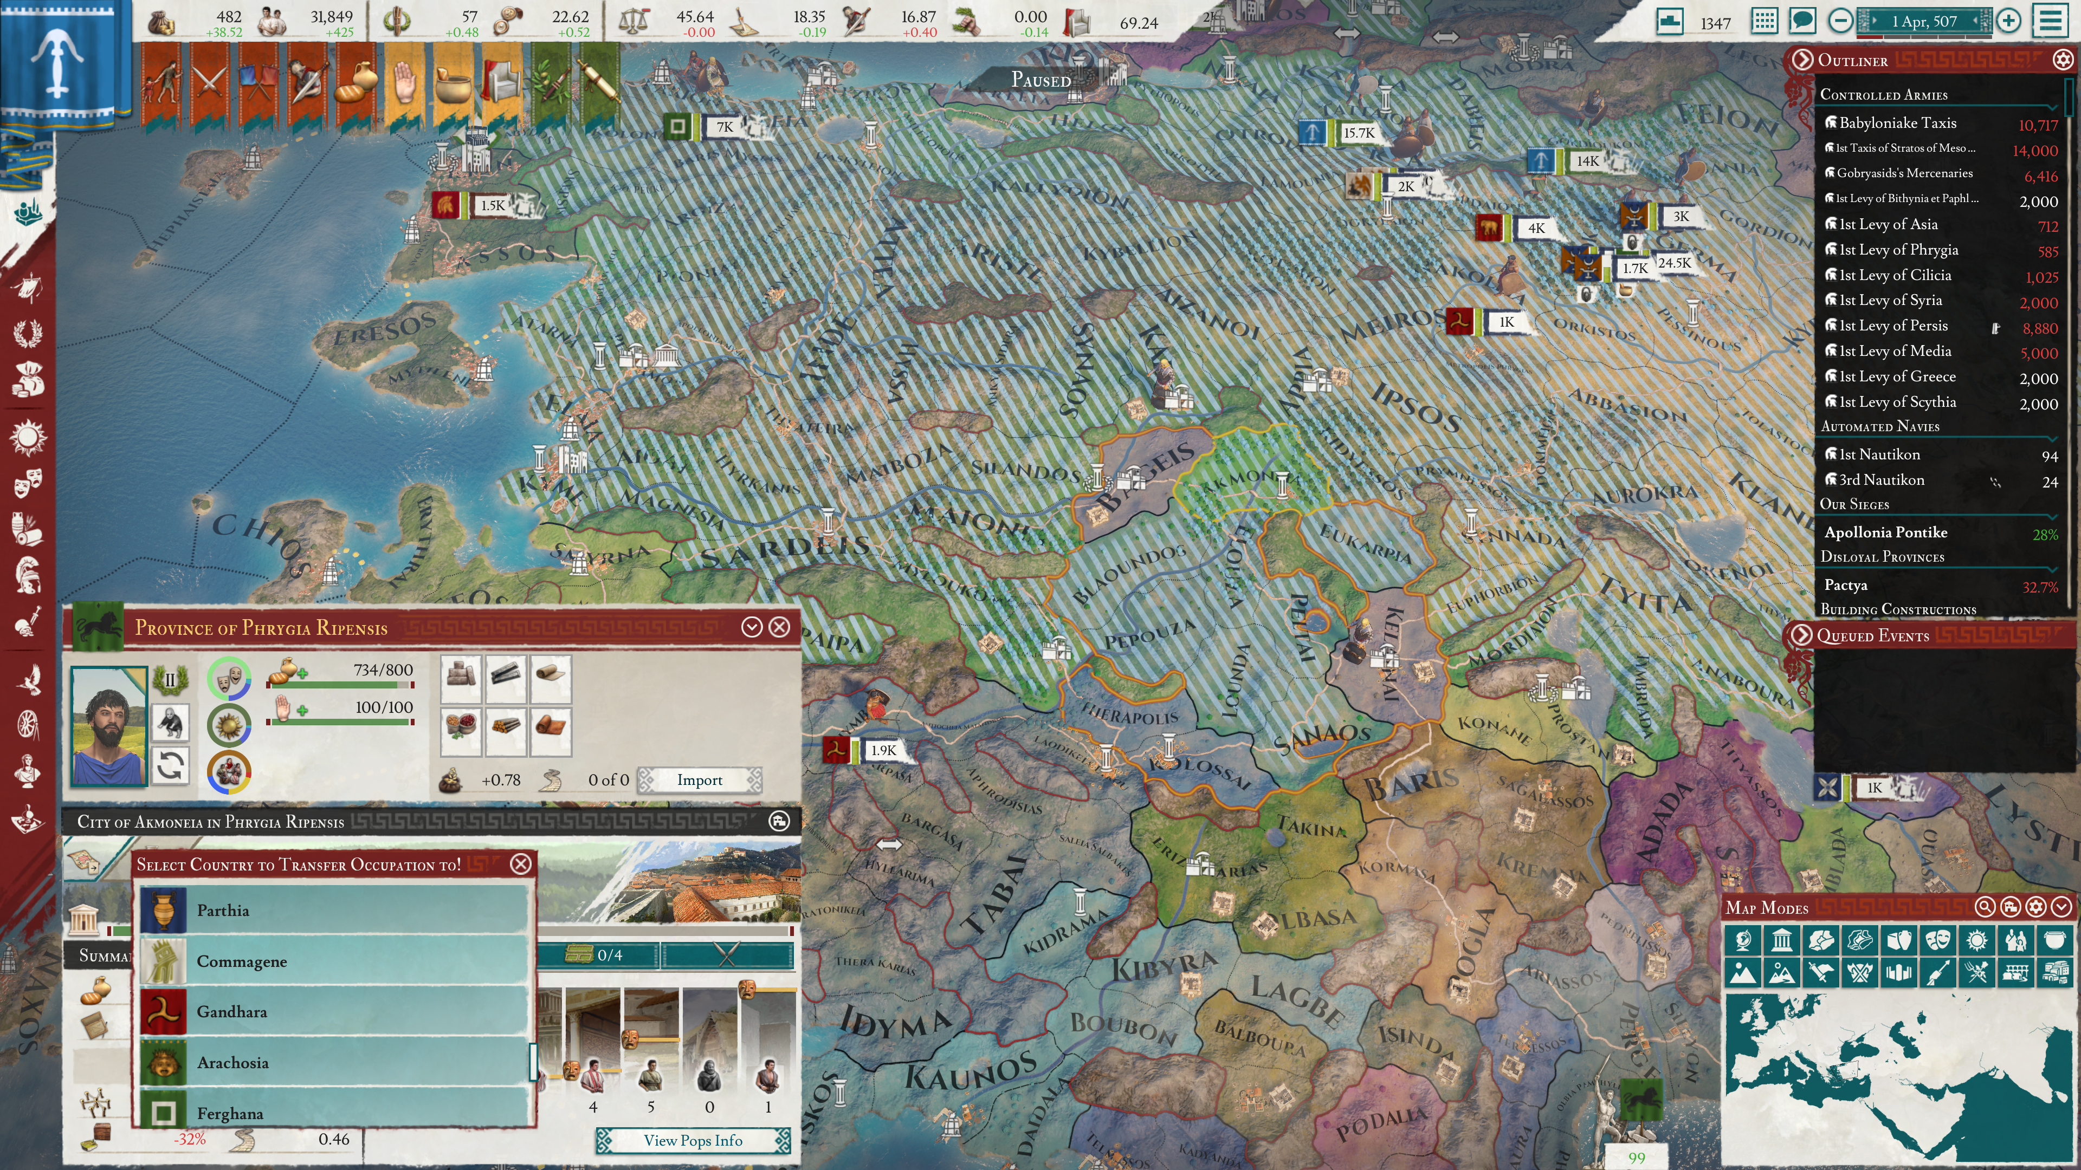Click the governor portrait in province panel
Screen dimensions: 2081x1170
pyautogui.click(x=109, y=726)
